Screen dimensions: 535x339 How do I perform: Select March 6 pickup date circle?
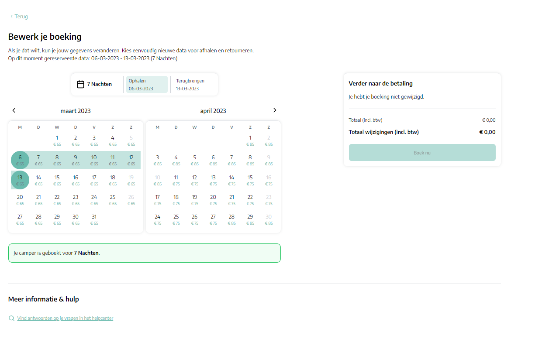click(20, 160)
